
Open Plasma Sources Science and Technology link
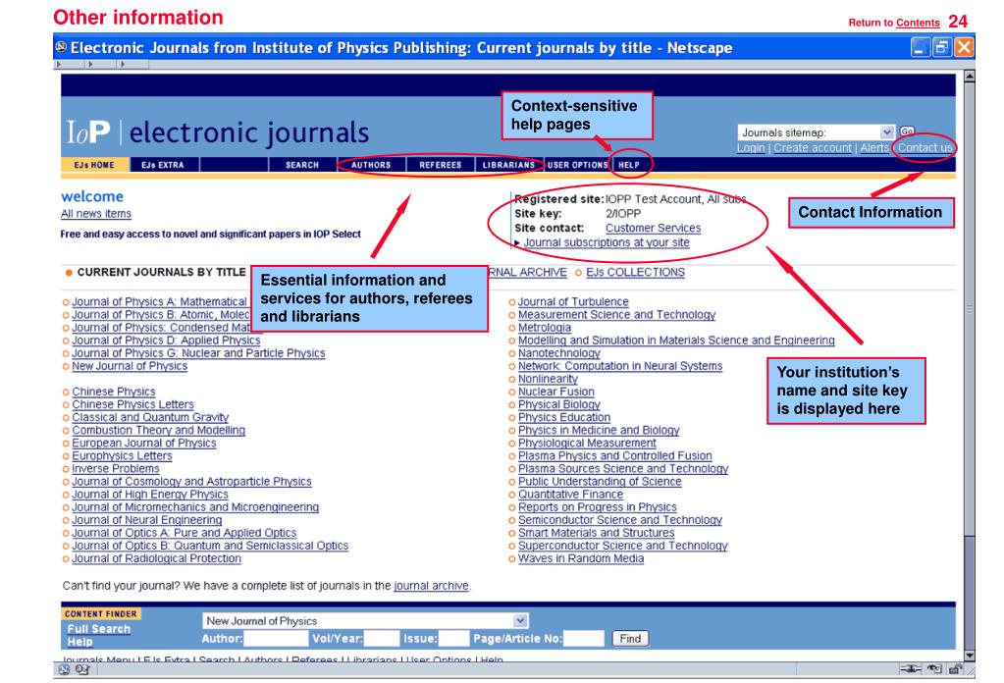coord(623,468)
